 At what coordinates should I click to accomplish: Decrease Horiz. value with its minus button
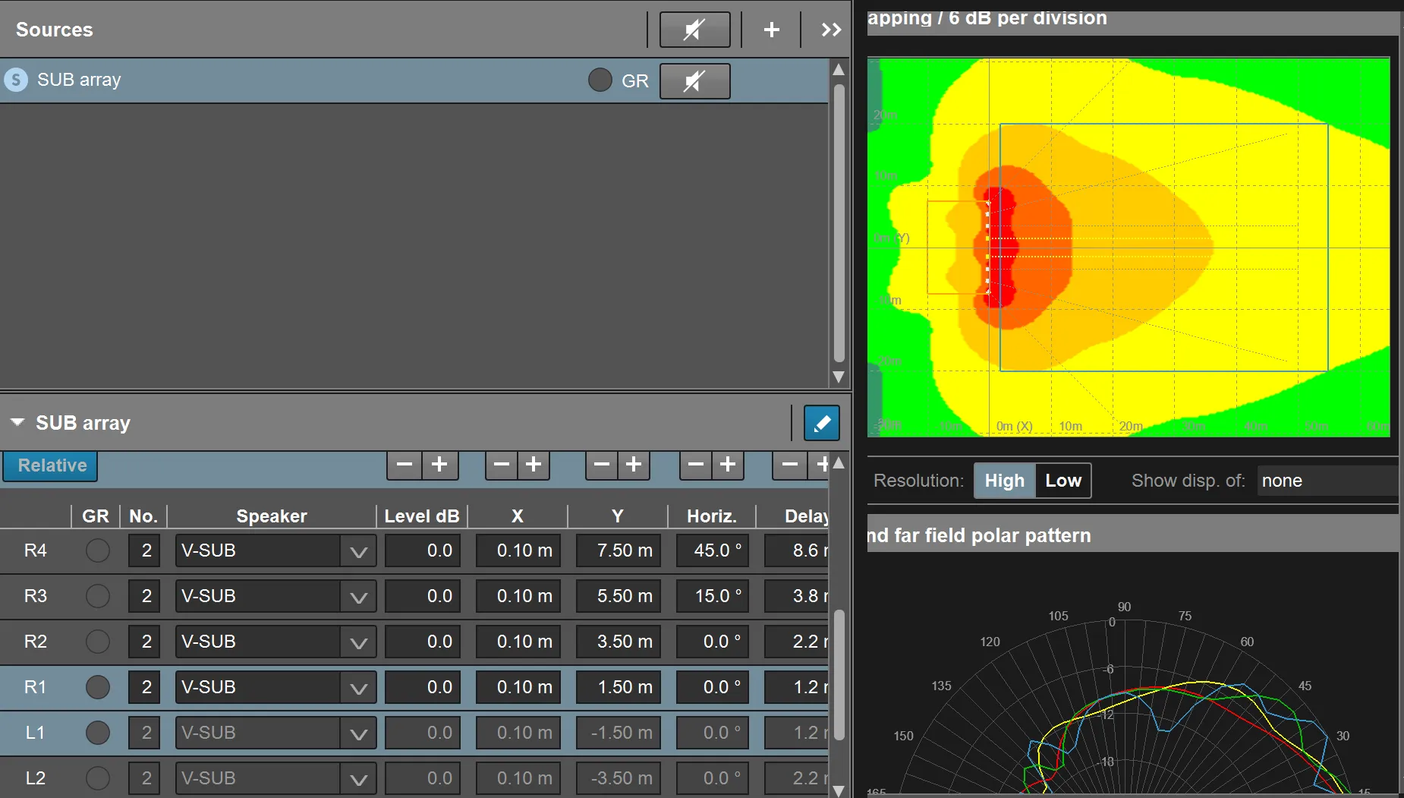(x=696, y=465)
